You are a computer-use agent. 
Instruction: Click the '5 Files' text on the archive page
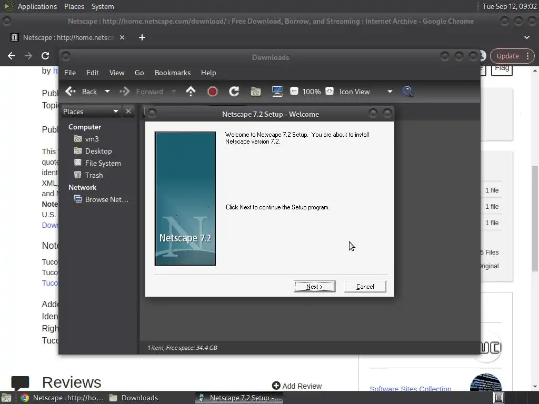coord(490,252)
